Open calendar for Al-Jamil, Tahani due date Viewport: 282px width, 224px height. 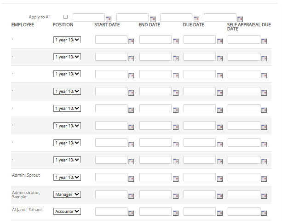(219, 213)
